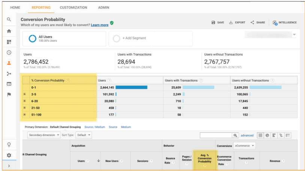Image resolution: width=305 pixels, height=171 pixels.
Task: Select the Audience person icon
Action: tap(9, 63)
